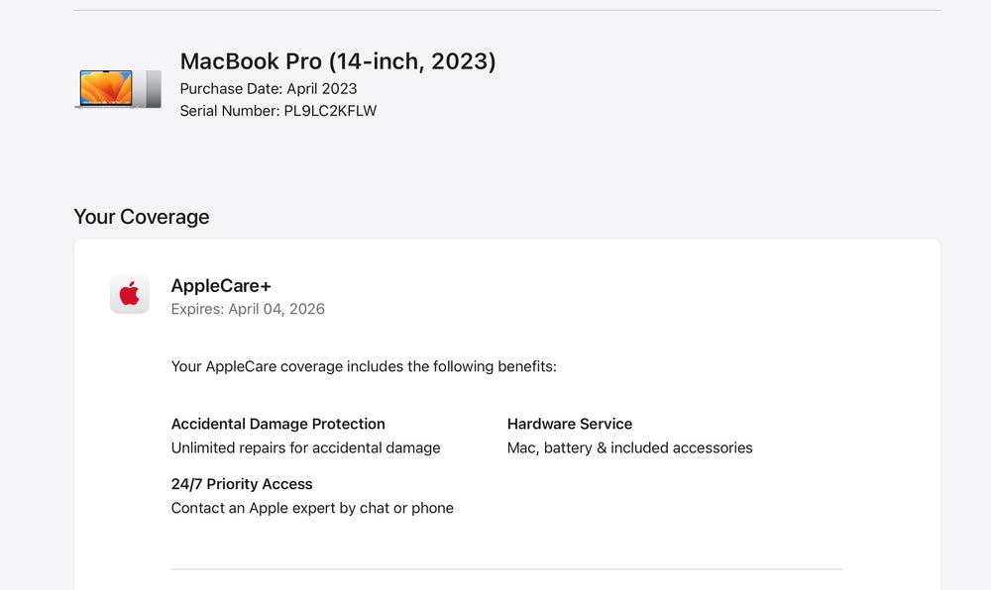The height and width of the screenshot is (590, 991).
Task: Click the divider line below coverage benefits
Action: (506, 569)
